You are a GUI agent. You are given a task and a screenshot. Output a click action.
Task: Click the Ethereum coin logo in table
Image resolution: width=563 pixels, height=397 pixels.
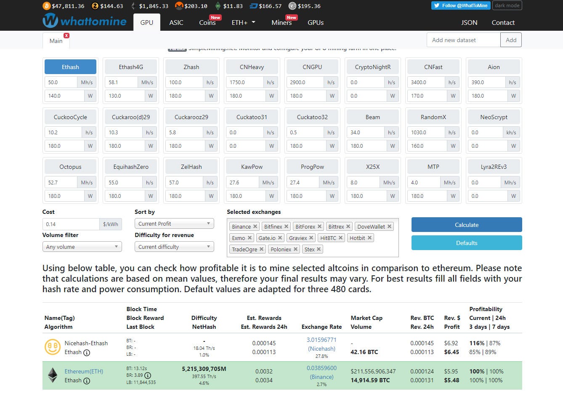point(53,375)
